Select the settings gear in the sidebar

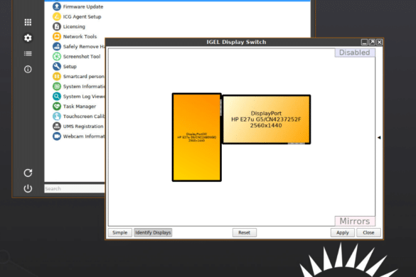28,38
